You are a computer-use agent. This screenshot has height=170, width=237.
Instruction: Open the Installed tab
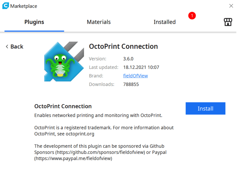coord(164,22)
